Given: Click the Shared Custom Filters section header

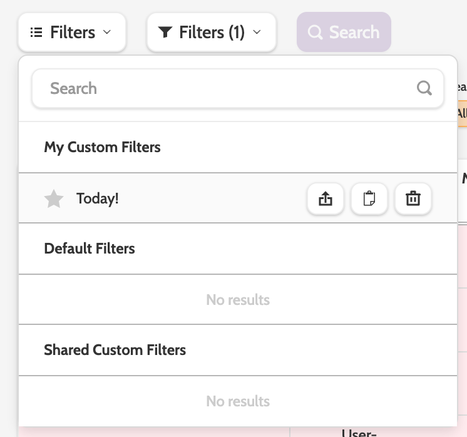Looking at the screenshot, I should click(115, 349).
